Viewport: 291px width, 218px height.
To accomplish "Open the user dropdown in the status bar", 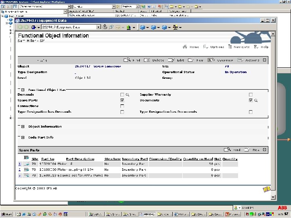I will click(x=239, y=208).
